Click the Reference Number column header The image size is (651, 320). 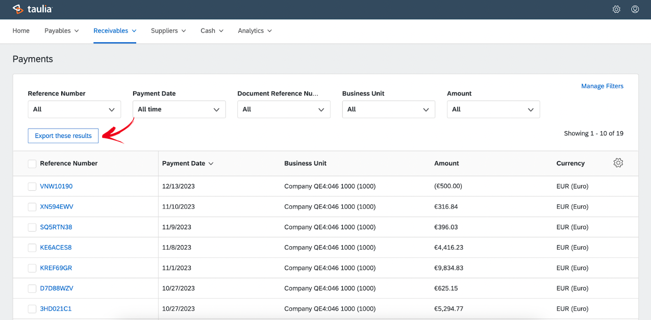pos(69,163)
